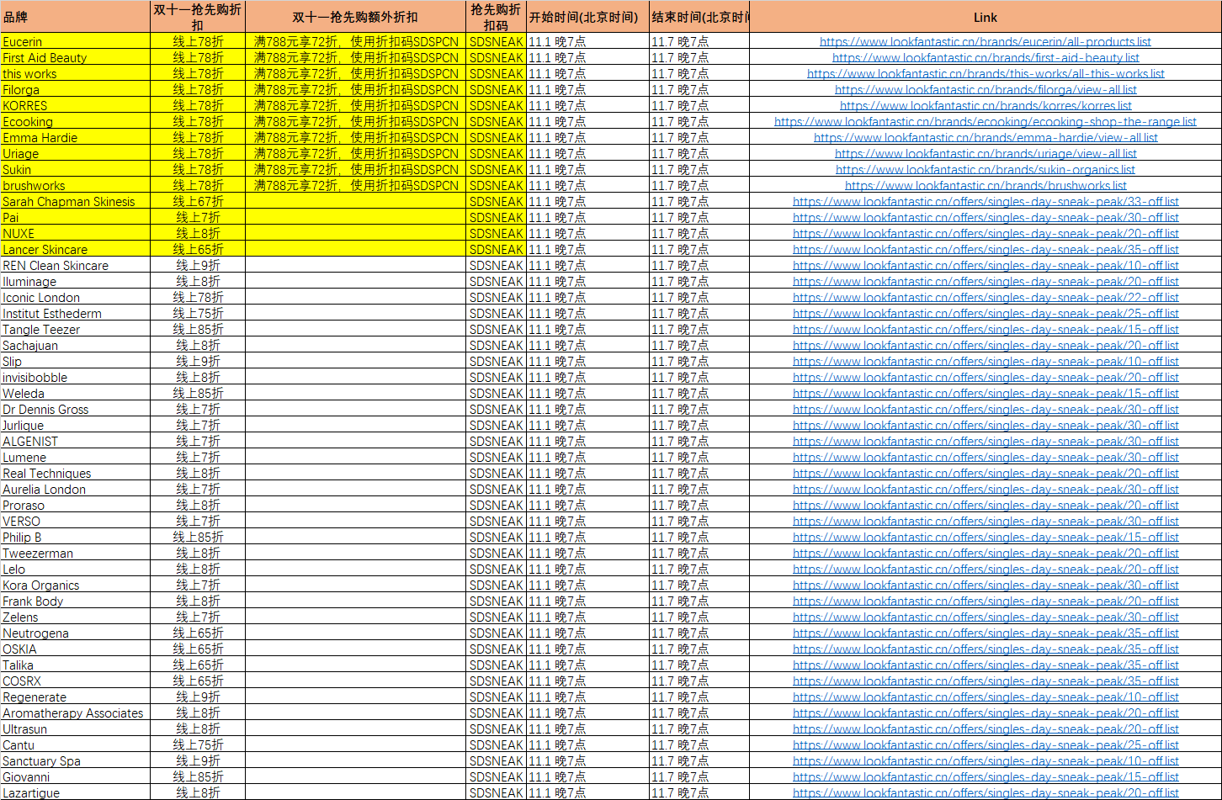
Task: Select the Sarah Chapman Skinesis cell
Action: click(76, 201)
